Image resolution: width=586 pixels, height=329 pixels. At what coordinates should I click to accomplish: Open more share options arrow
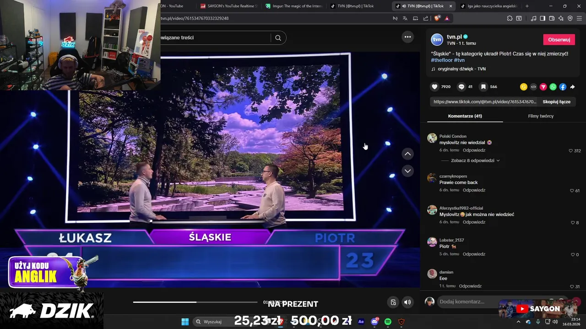(572, 87)
